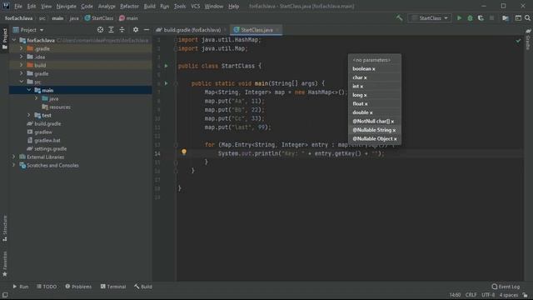Open the Refactor menu
Image resolution: width=533 pixels, height=300 pixels.
coord(129,6)
